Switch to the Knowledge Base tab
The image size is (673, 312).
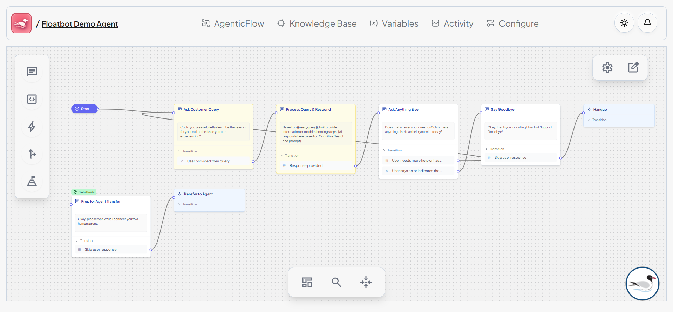[x=317, y=23]
